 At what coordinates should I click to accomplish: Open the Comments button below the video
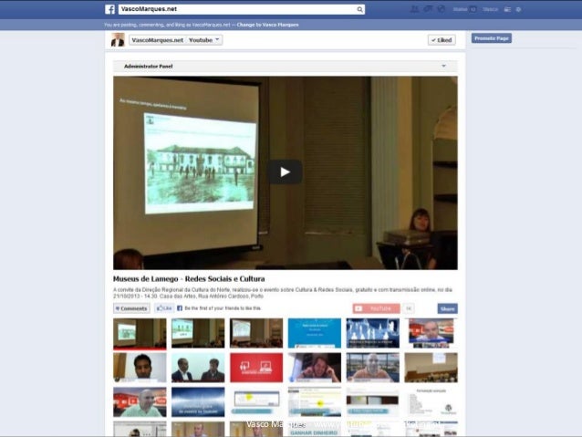coord(131,308)
